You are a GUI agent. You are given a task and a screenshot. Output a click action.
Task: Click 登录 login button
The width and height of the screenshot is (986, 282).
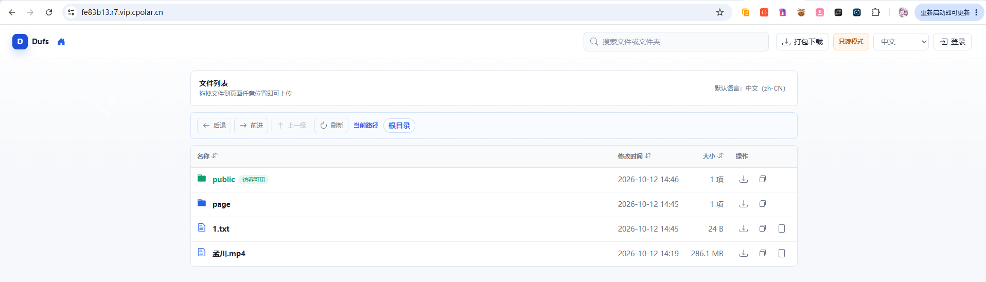(952, 42)
